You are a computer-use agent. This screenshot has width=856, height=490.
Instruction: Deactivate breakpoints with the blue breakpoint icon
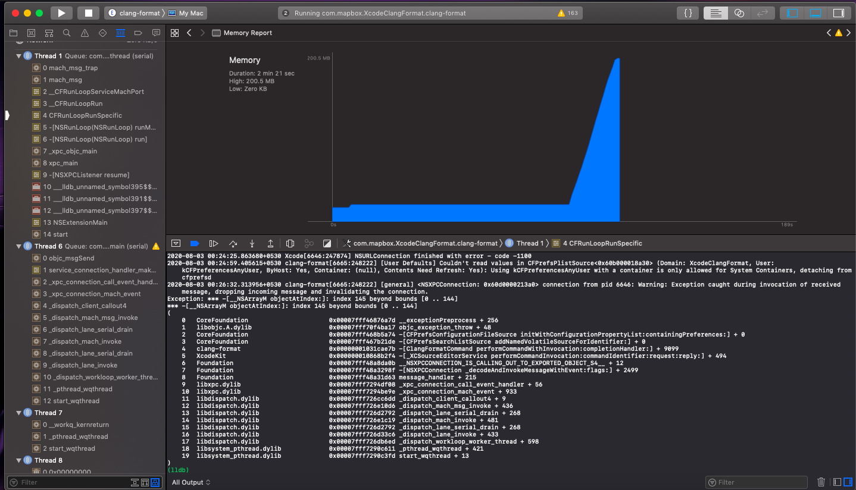pos(194,243)
